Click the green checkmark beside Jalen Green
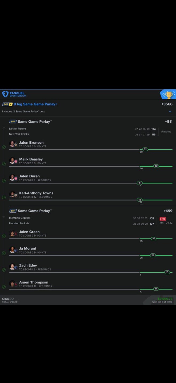176x383 pixels. (4, 236)
